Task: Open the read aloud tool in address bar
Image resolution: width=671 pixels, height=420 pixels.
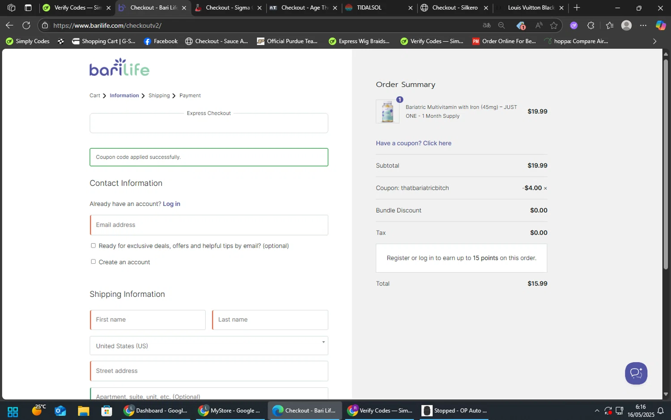Action: pyautogui.click(x=539, y=26)
